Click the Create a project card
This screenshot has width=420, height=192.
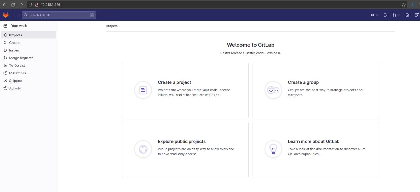click(185, 90)
